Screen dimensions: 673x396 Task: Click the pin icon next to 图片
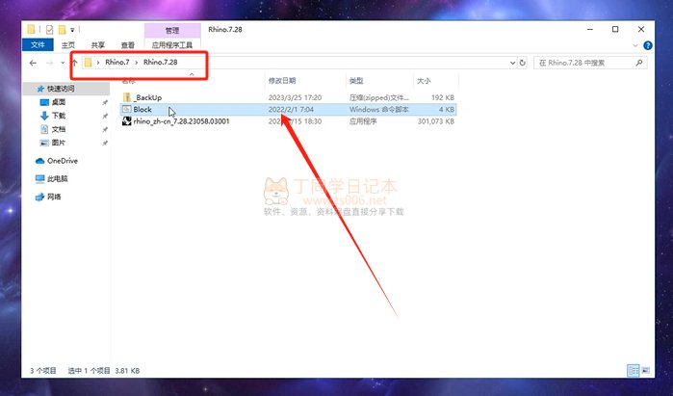tap(105, 143)
